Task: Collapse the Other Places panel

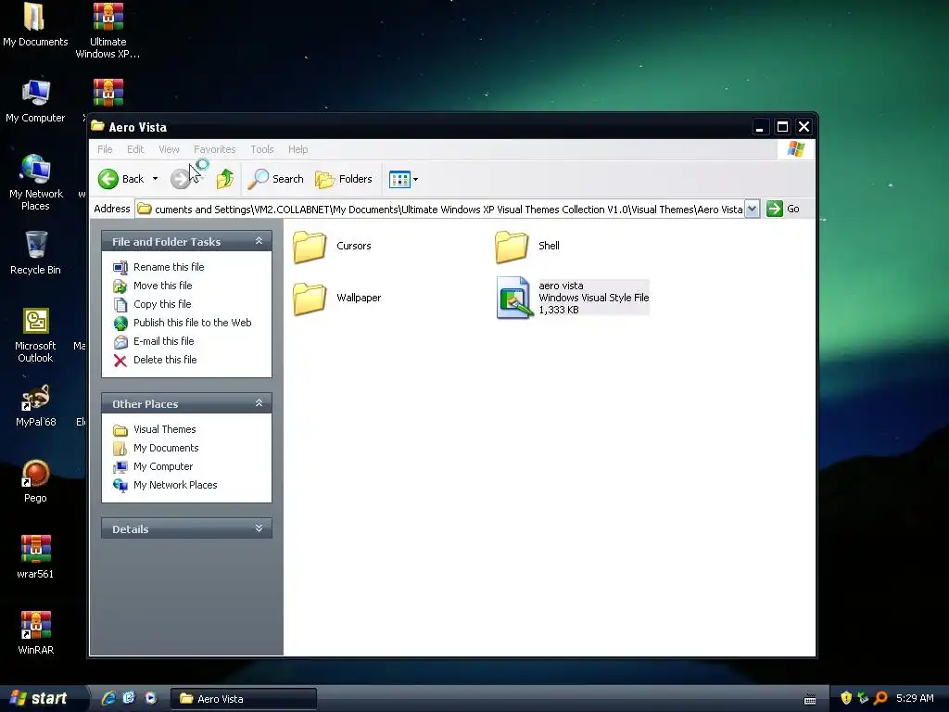Action: click(259, 403)
